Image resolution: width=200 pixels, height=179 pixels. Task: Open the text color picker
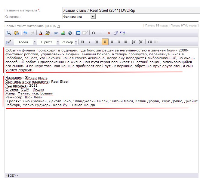tap(41, 33)
